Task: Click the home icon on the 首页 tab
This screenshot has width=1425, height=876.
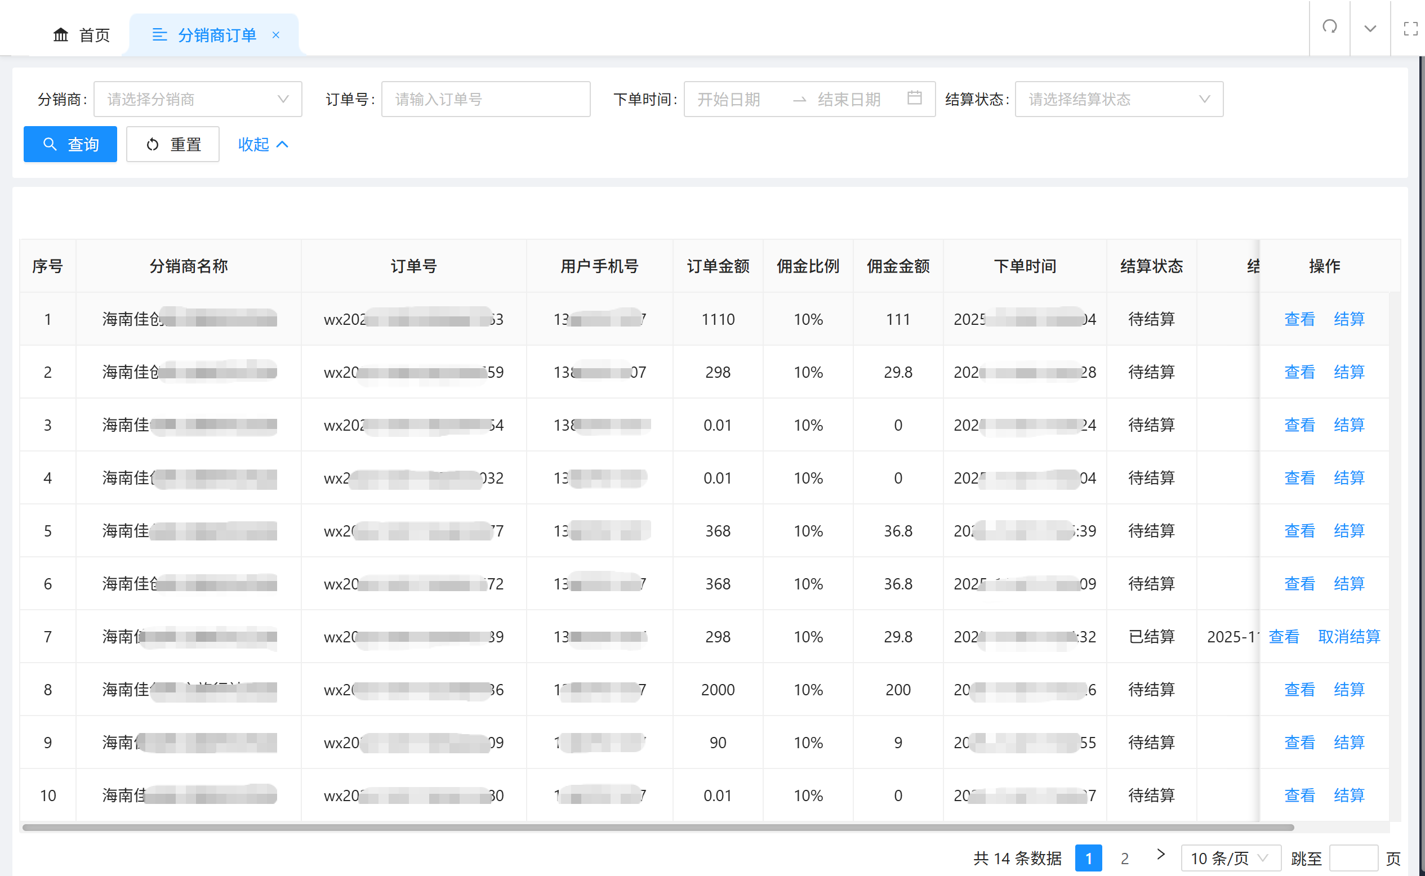Action: 61,34
